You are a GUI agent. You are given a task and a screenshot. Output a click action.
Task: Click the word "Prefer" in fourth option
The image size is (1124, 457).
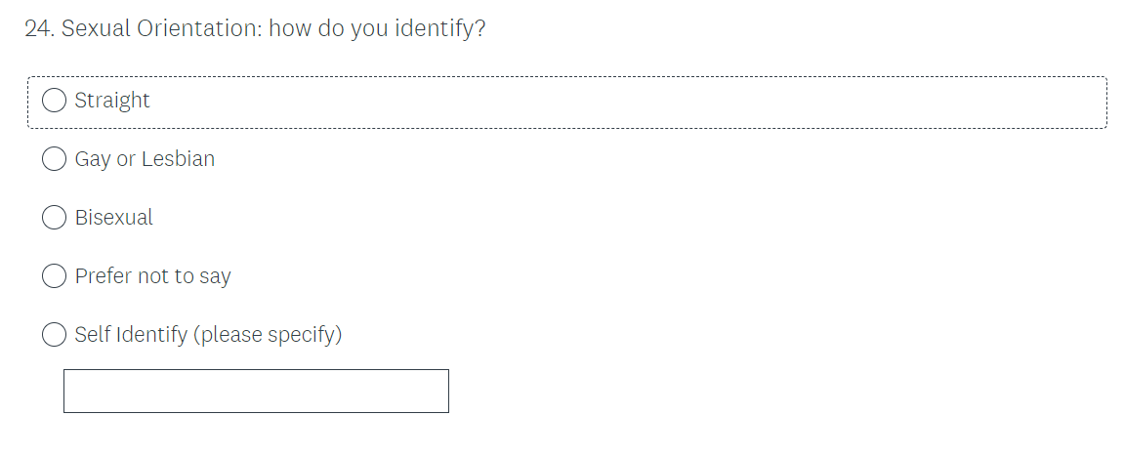(103, 276)
